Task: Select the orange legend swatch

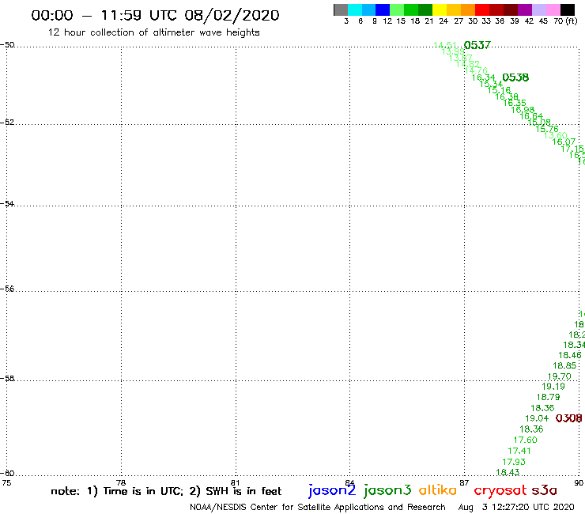Action: pyautogui.click(x=468, y=9)
